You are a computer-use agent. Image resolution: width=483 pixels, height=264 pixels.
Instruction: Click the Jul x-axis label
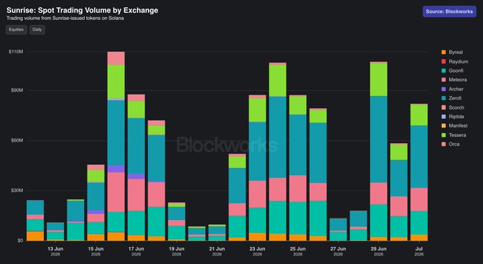coord(419,251)
